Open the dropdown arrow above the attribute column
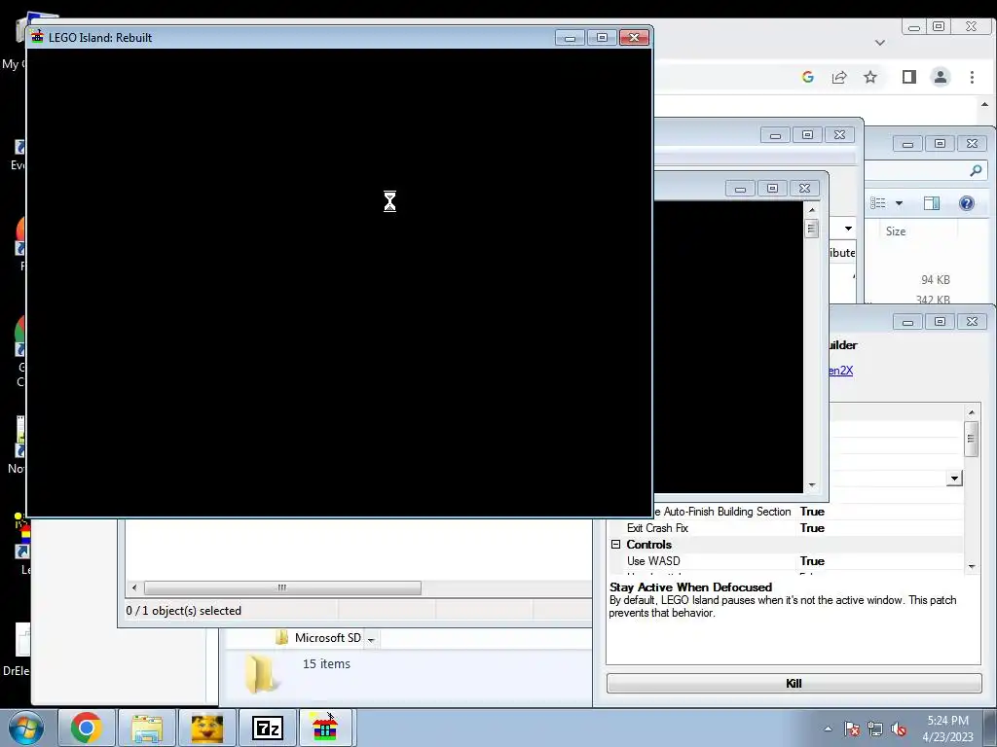Viewport: 997px width, 747px height. [848, 228]
